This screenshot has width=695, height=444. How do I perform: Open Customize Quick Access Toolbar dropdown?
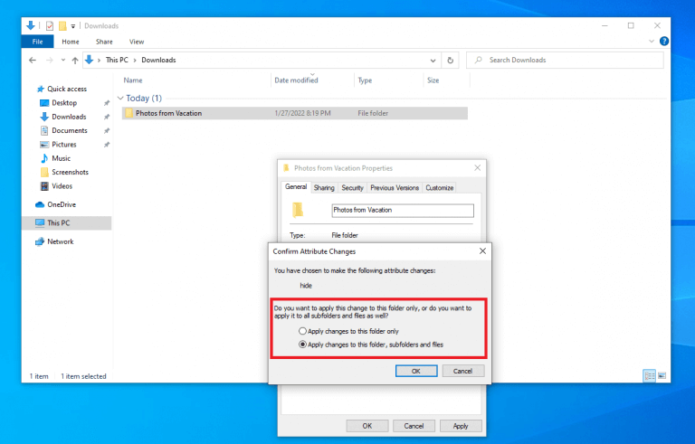click(x=73, y=26)
